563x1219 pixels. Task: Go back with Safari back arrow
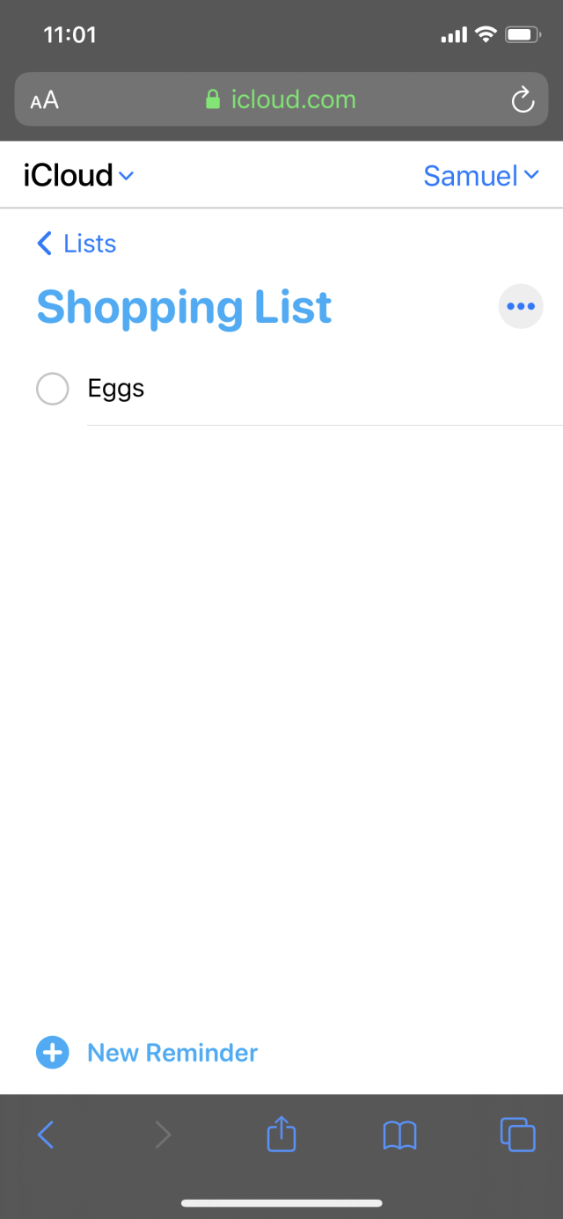pyautogui.click(x=46, y=1135)
